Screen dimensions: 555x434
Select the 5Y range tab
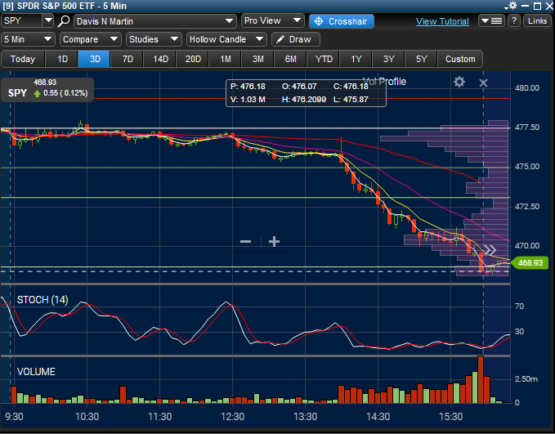click(x=421, y=59)
